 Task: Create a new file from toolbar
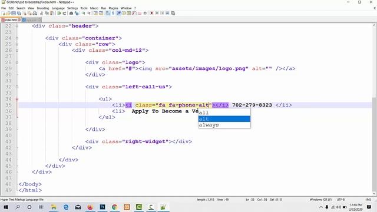(4, 13)
